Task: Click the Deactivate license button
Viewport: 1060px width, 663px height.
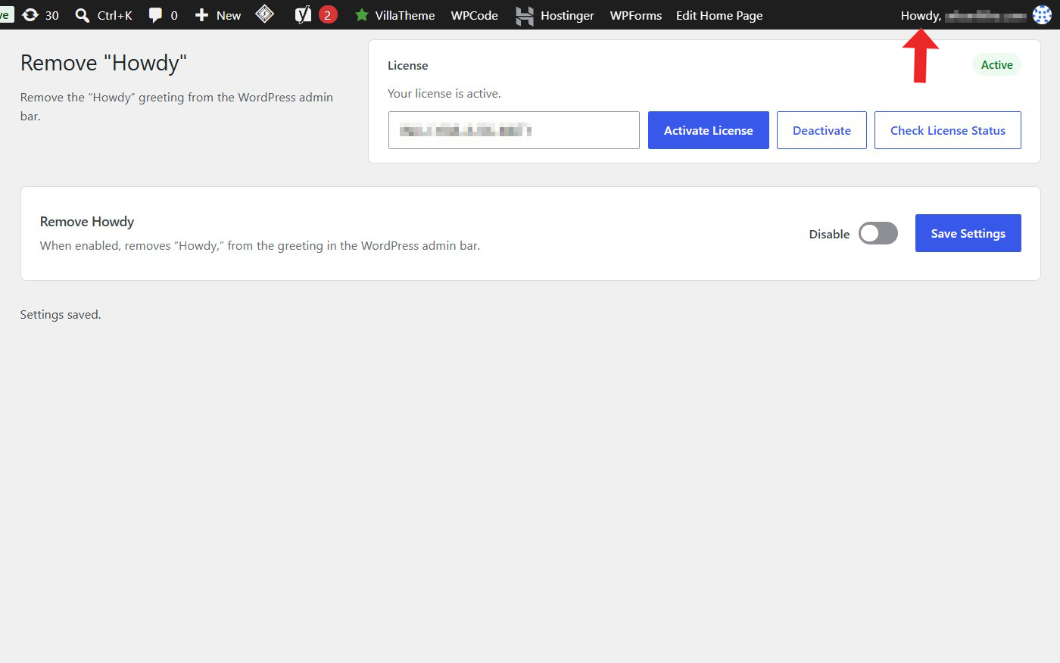Action: (x=821, y=130)
